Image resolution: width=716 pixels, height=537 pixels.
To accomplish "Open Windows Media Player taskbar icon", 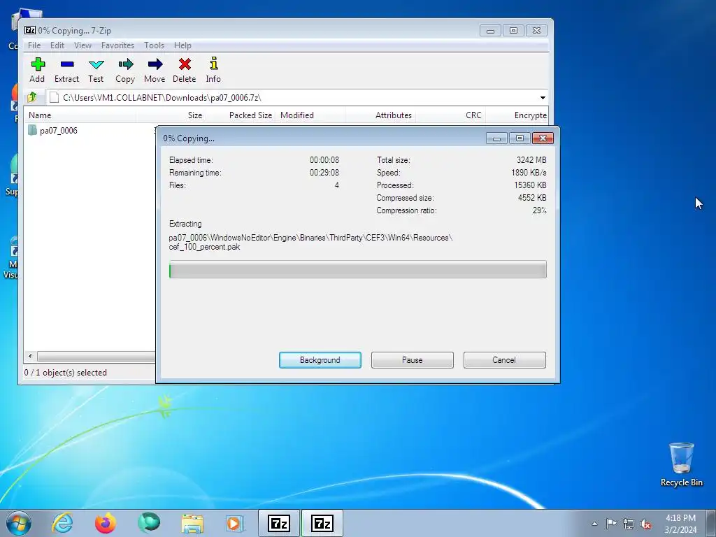I will pyautogui.click(x=235, y=523).
